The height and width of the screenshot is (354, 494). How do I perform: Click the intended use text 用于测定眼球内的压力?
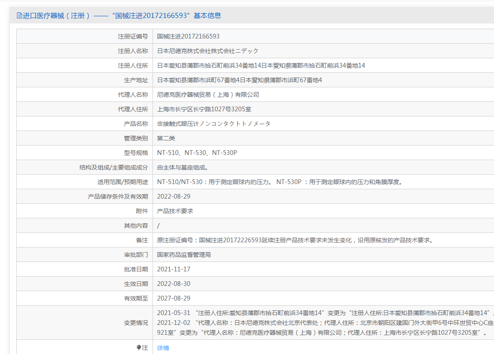[238, 182]
